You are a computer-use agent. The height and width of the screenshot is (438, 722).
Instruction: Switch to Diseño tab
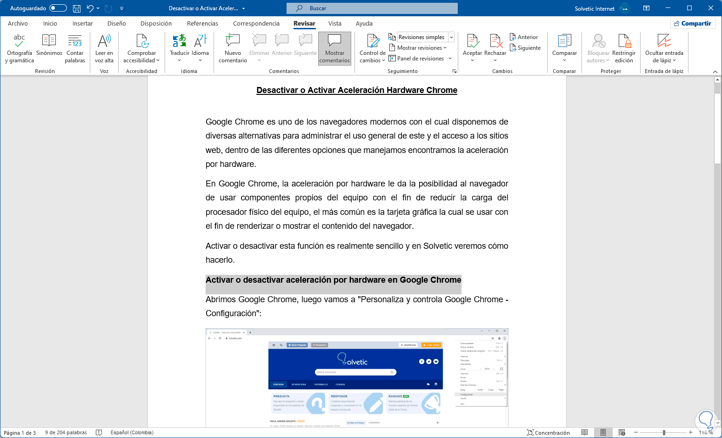117,24
